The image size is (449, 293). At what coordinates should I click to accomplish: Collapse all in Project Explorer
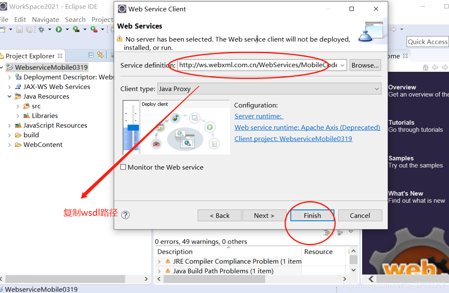91,55
